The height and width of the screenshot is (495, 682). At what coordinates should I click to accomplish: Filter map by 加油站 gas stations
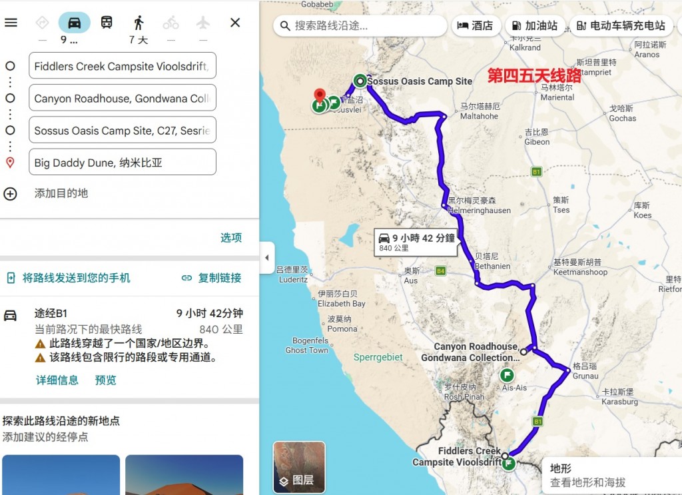pyautogui.click(x=535, y=26)
